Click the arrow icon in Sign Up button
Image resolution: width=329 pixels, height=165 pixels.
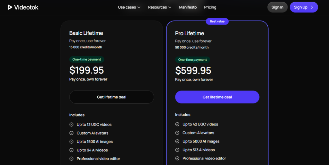tap(312, 7)
